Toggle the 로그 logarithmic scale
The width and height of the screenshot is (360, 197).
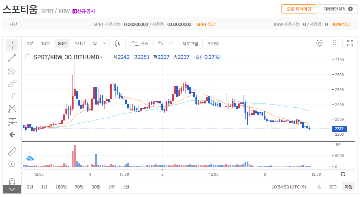click(333, 187)
